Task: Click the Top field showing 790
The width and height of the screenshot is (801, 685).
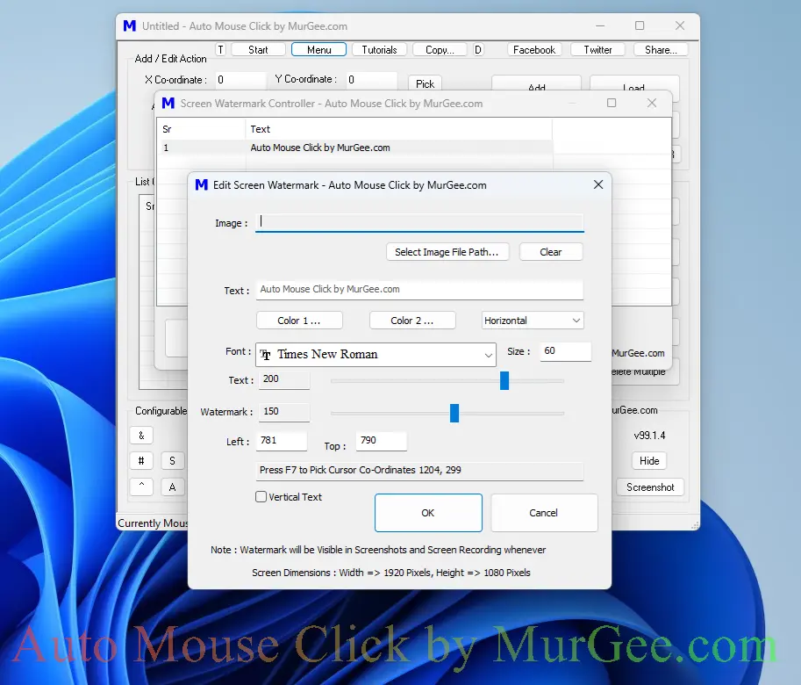Action: (x=381, y=441)
